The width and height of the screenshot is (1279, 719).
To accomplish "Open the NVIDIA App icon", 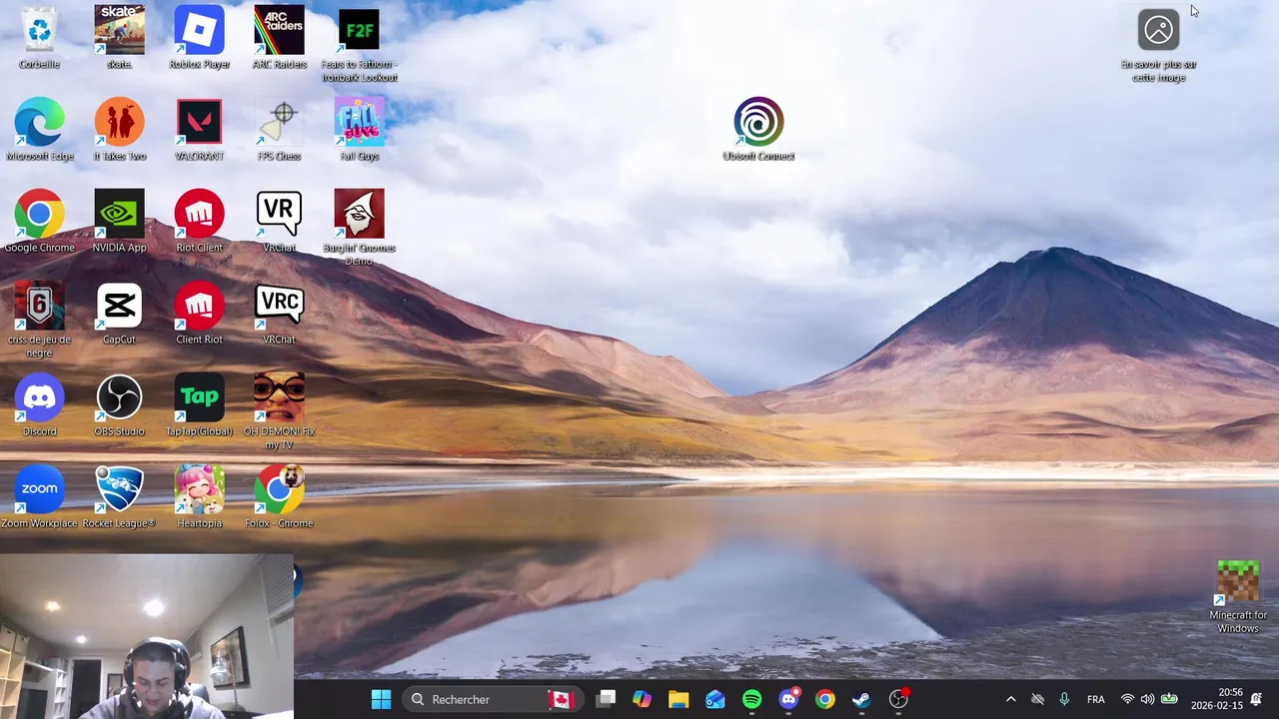I will (119, 222).
